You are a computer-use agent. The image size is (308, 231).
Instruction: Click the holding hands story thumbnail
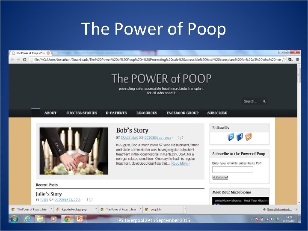[74, 151]
